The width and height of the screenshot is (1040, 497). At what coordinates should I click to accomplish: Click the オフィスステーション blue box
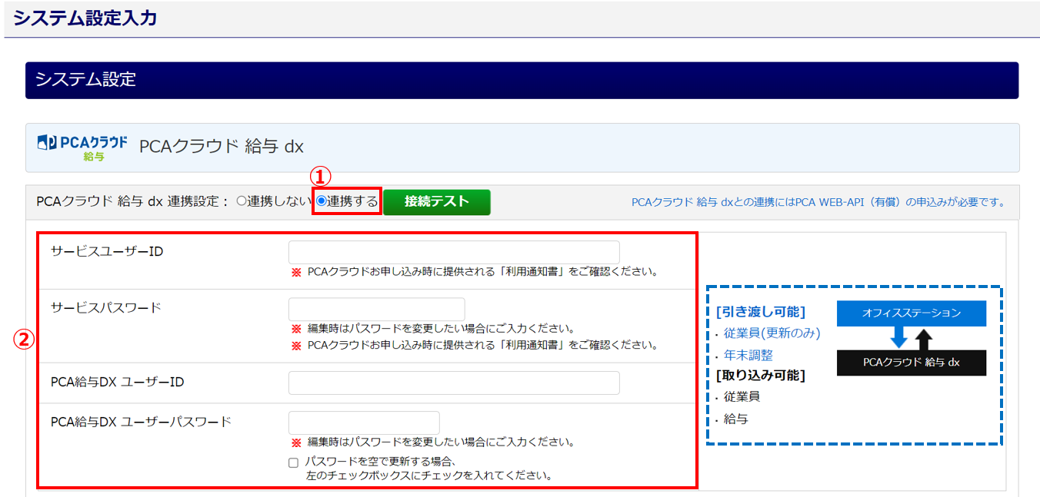[x=912, y=313]
